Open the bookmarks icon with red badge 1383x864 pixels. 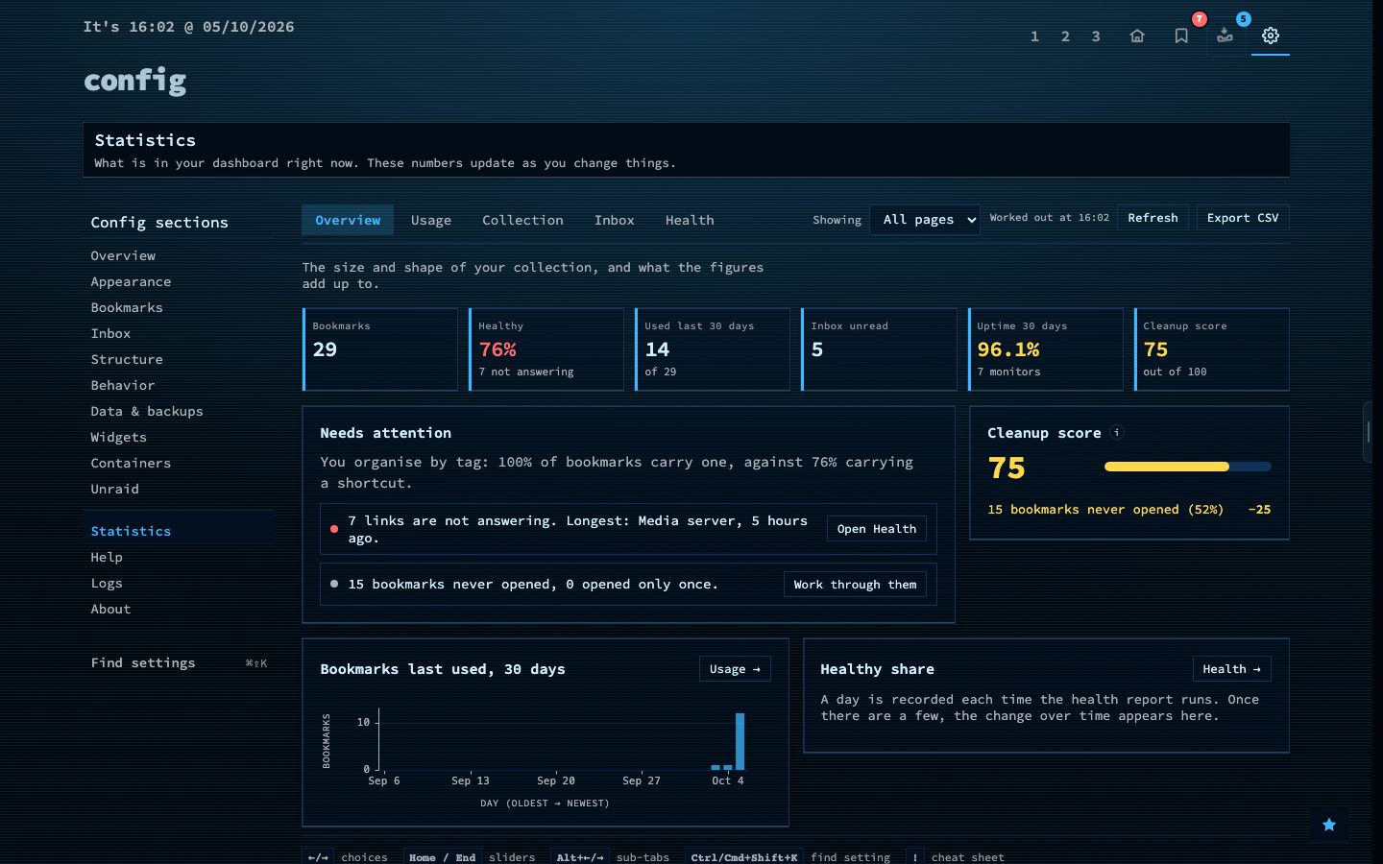(1181, 36)
